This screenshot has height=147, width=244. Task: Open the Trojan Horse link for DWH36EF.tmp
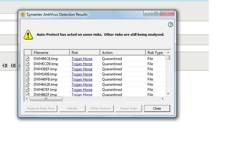point(82,69)
